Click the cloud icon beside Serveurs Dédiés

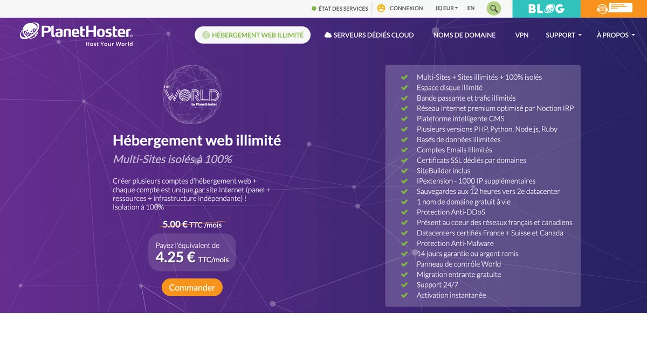coord(328,35)
